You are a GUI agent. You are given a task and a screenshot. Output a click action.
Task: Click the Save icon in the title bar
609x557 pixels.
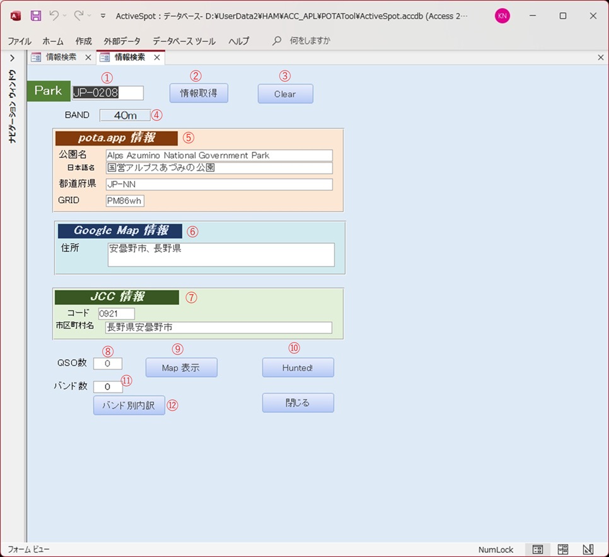[36, 16]
